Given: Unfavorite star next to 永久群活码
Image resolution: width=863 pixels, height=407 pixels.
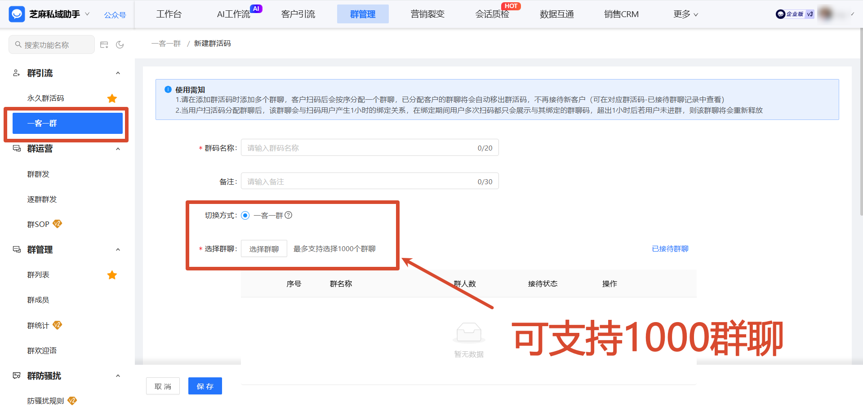Looking at the screenshot, I should [x=112, y=98].
